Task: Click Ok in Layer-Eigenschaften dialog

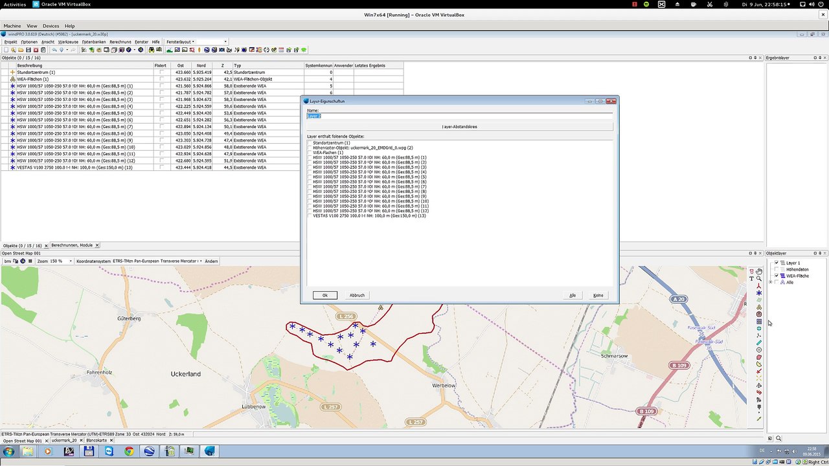Action: [325, 295]
